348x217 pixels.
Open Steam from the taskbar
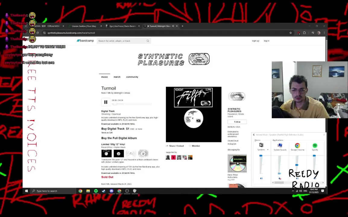click(x=104, y=191)
